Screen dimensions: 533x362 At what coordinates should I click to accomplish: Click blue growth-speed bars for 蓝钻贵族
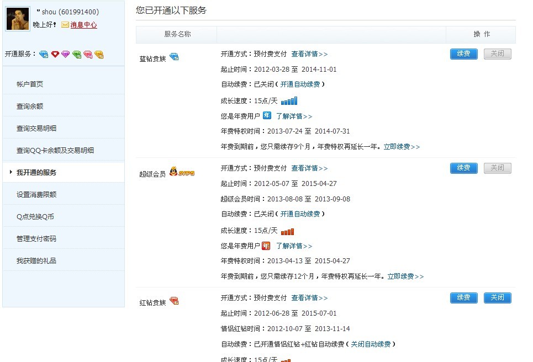click(289, 101)
